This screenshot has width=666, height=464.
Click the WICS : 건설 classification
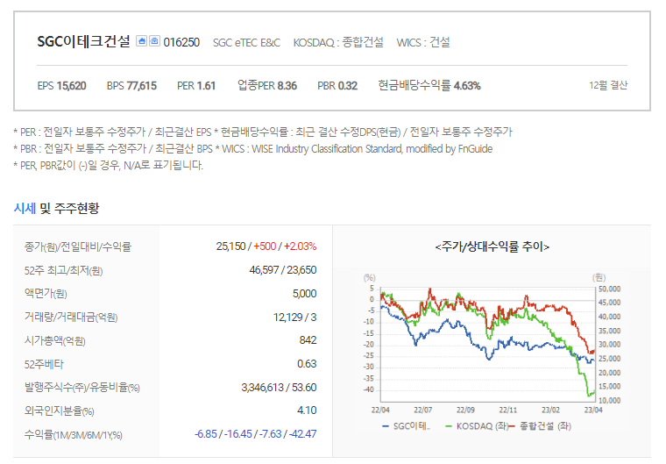423,42
